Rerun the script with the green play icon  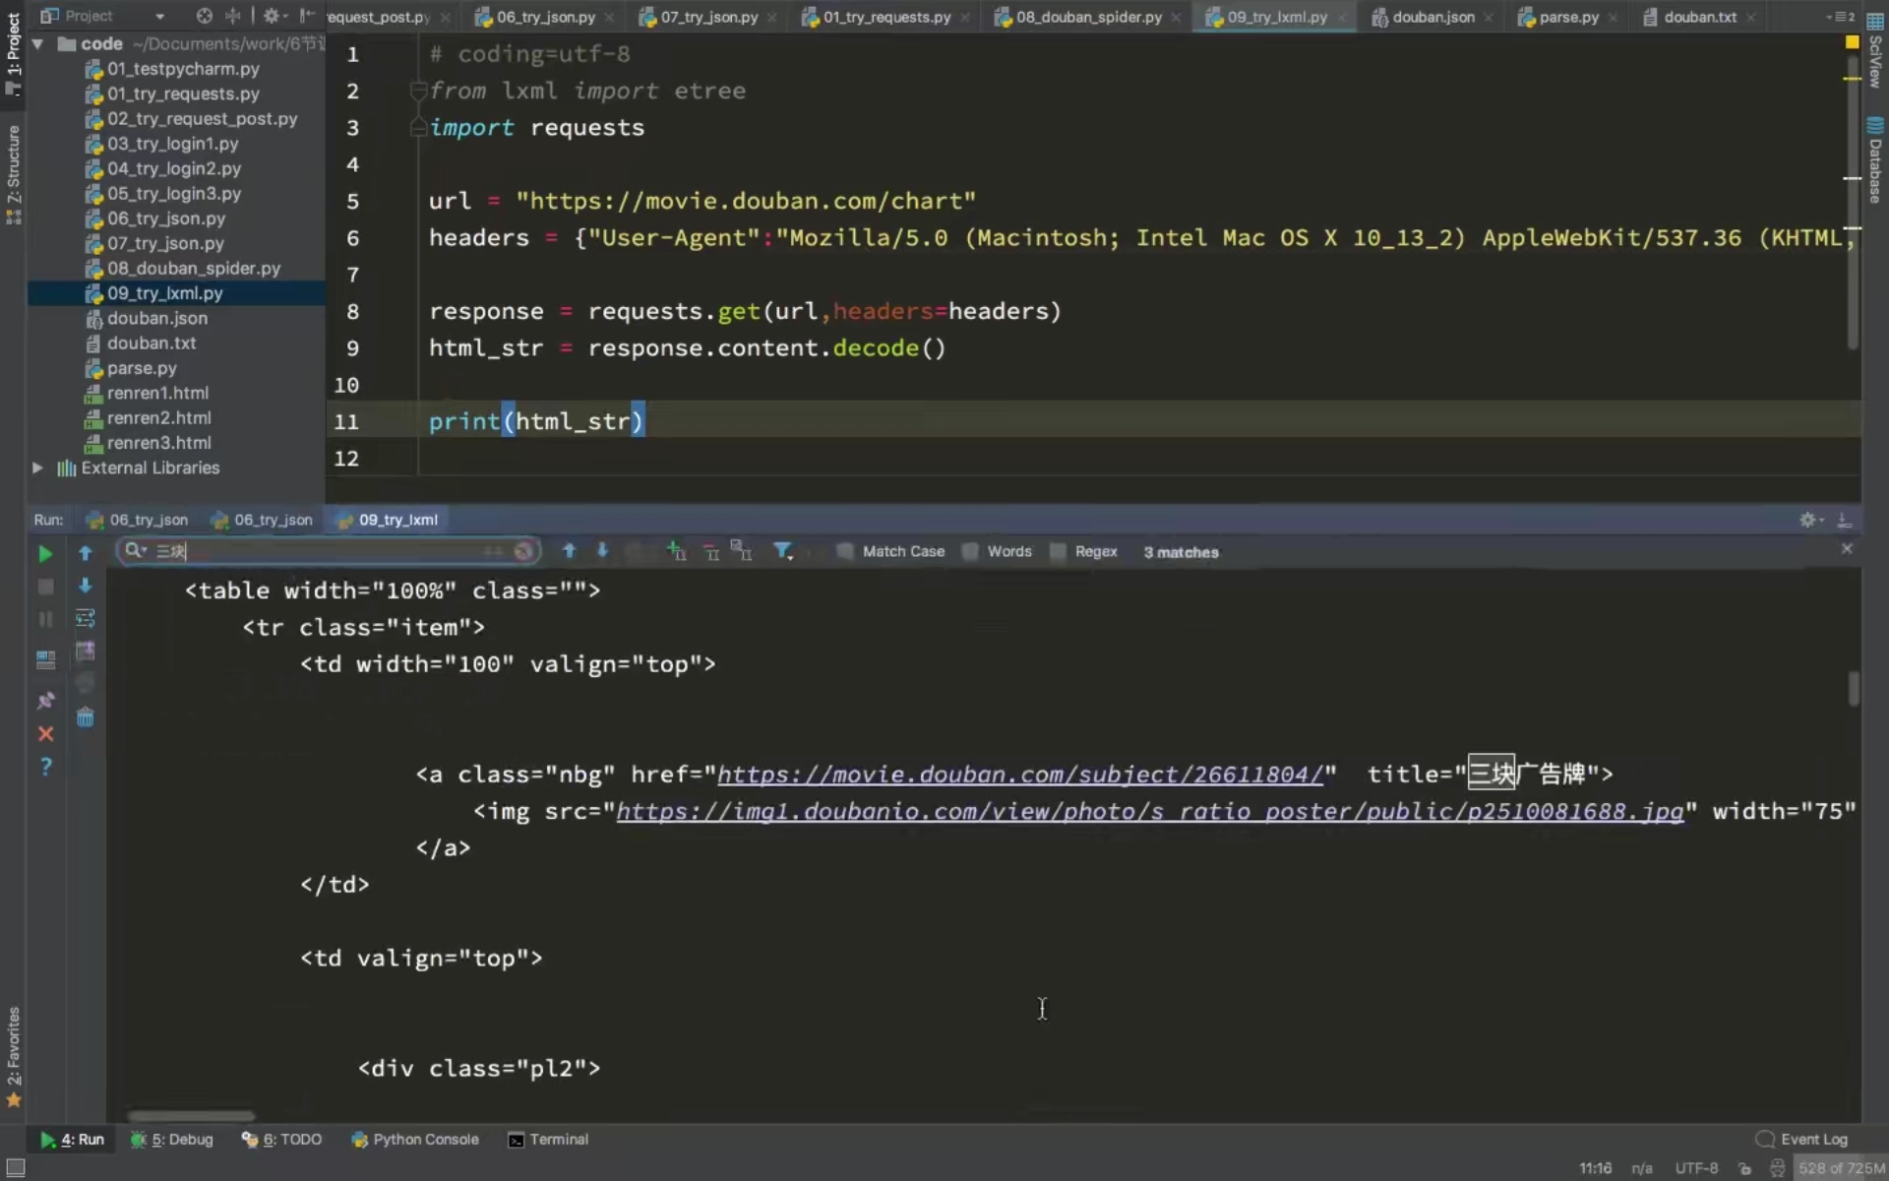pyautogui.click(x=45, y=554)
